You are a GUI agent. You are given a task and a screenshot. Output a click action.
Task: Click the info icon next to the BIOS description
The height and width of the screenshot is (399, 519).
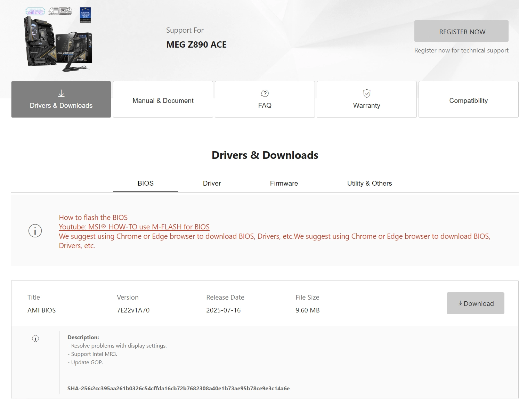point(35,338)
